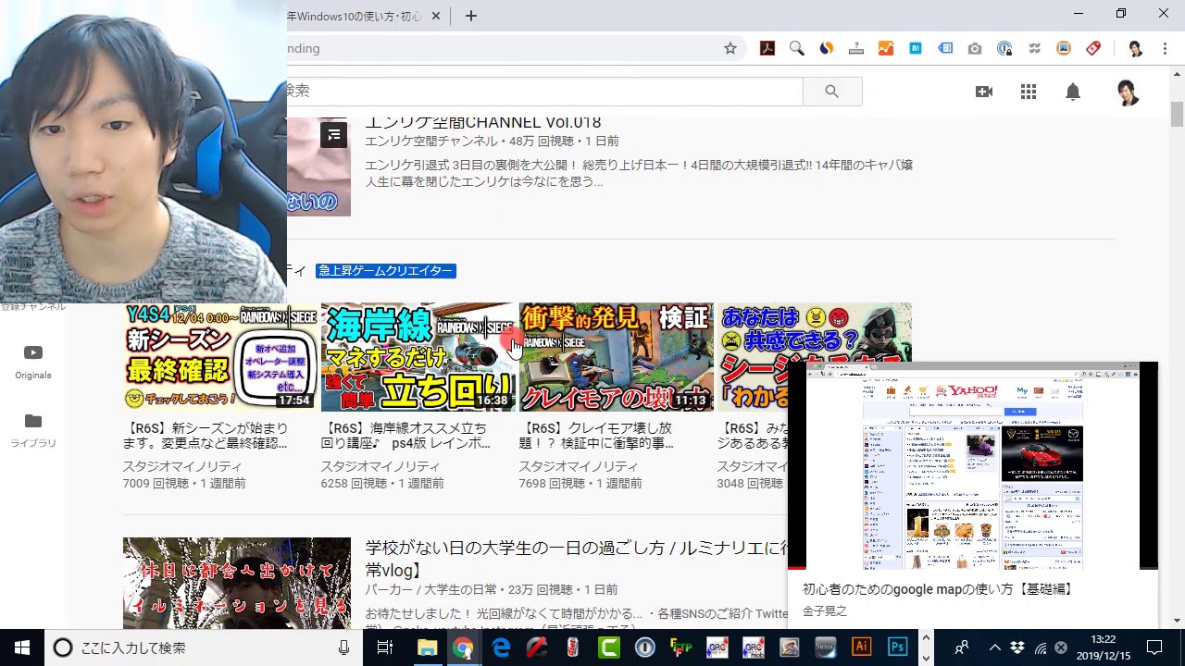Open video title 【R6S】海岸線オススメ立ち回り講座
Screen dimensions: 1185x666
(x=405, y=436)
